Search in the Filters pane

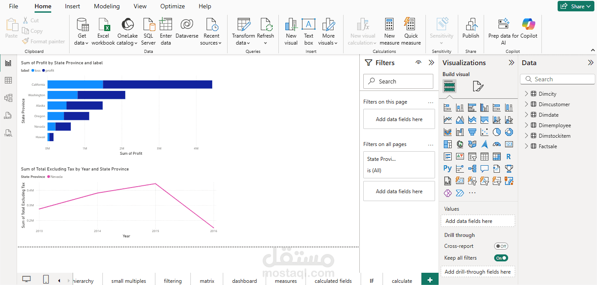(x=398, y=81)
